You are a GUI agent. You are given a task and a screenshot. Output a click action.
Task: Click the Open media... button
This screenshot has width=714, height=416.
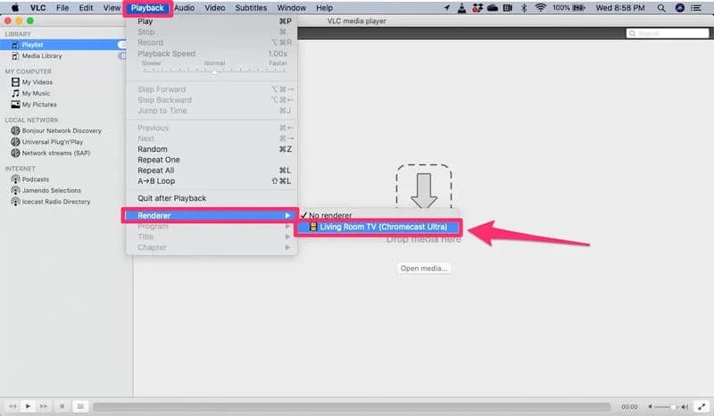423,268
